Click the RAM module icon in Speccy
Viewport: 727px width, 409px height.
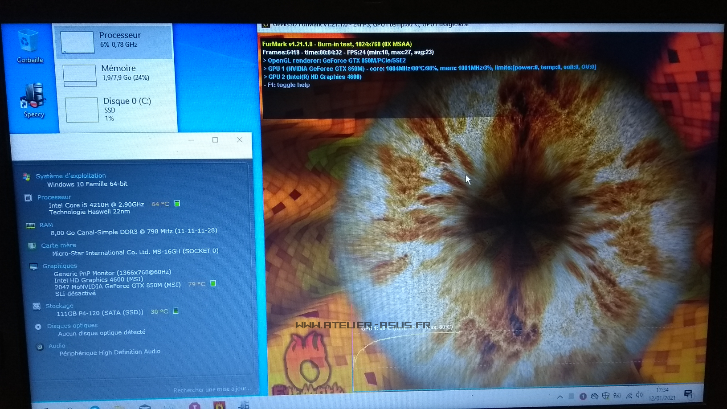pyautogui.click(x=30, y=225)
